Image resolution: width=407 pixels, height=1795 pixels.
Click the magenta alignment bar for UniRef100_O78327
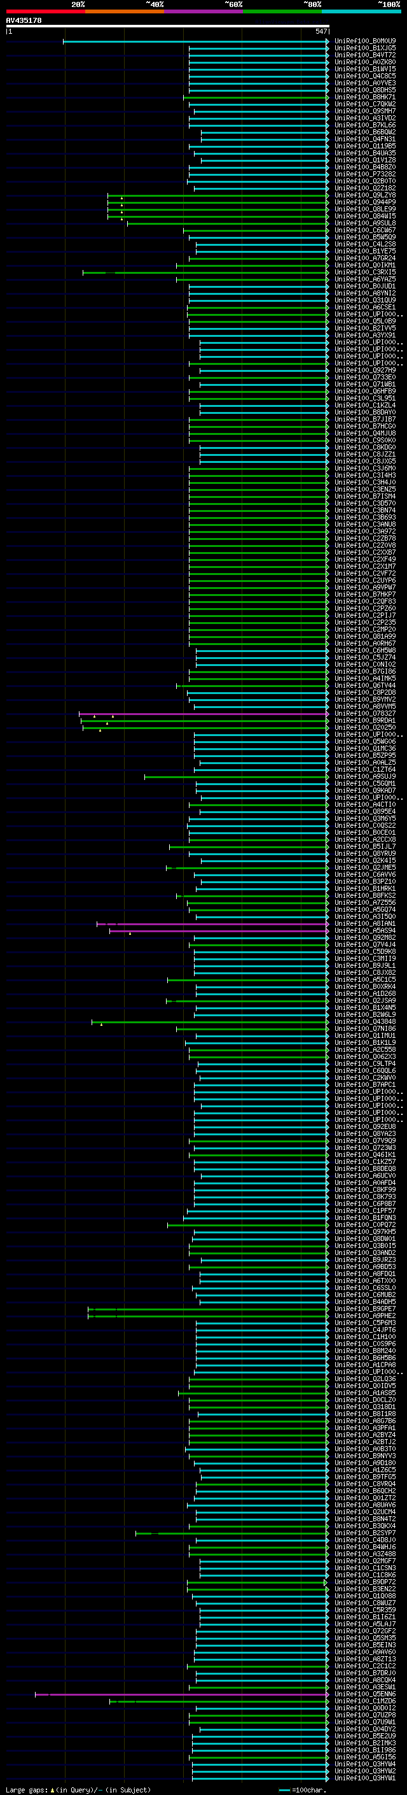click(204, 714)
